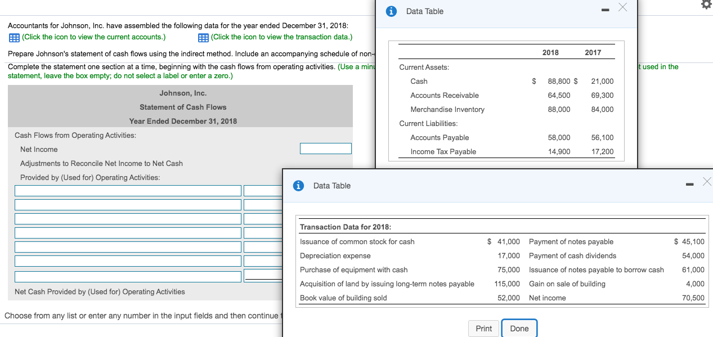713x337 pixels.
Task: Click the Cash 2018 value 88,800
Action: point(559,82)
